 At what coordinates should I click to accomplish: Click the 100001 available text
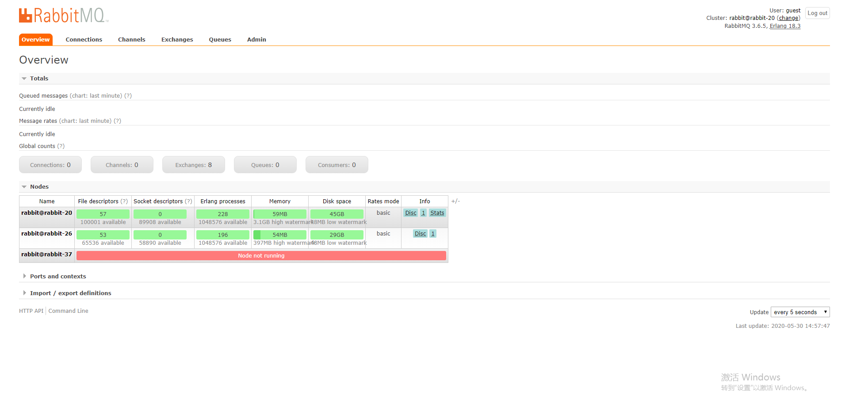(x=103, y=222)
